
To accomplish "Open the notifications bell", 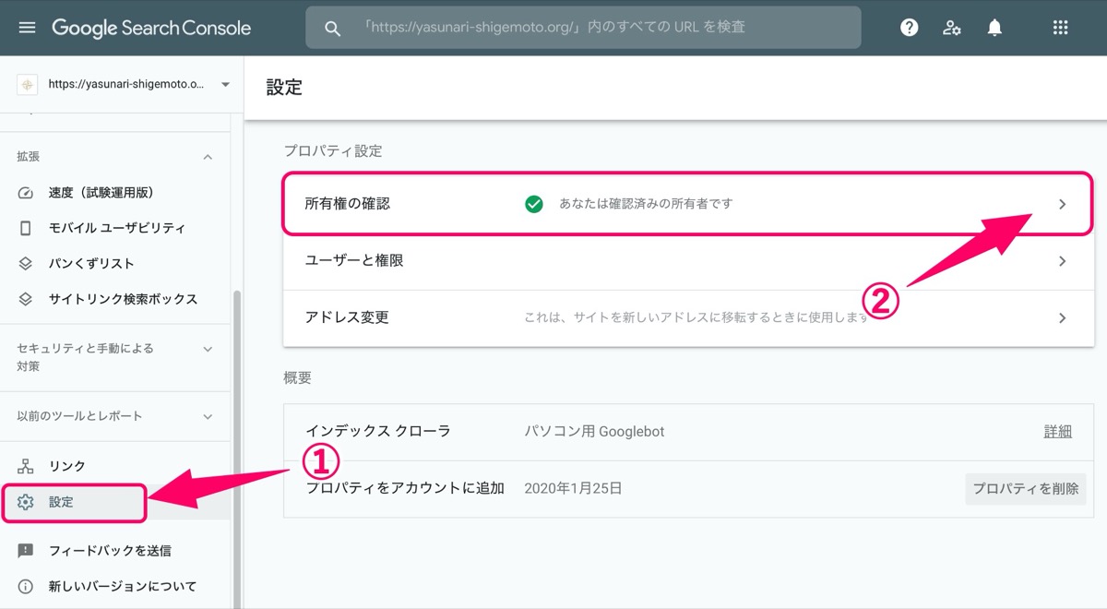I will point(994,28).
